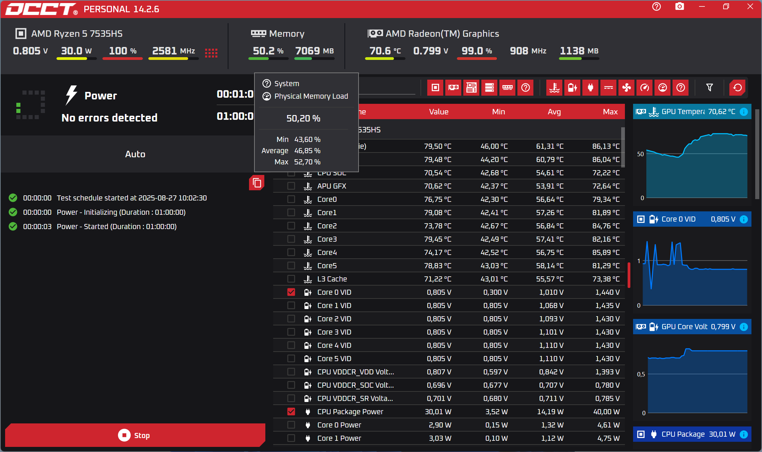Click the reset min/max values icon

coord(737,88)
